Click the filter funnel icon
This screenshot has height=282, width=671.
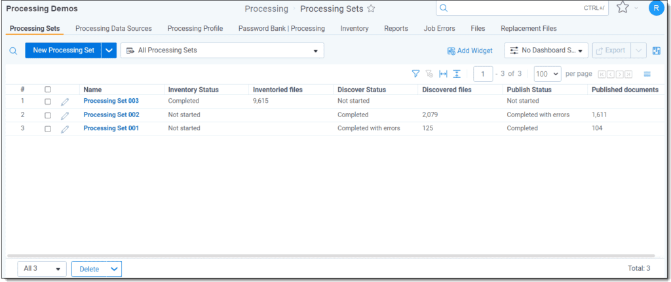coord(415,74)
